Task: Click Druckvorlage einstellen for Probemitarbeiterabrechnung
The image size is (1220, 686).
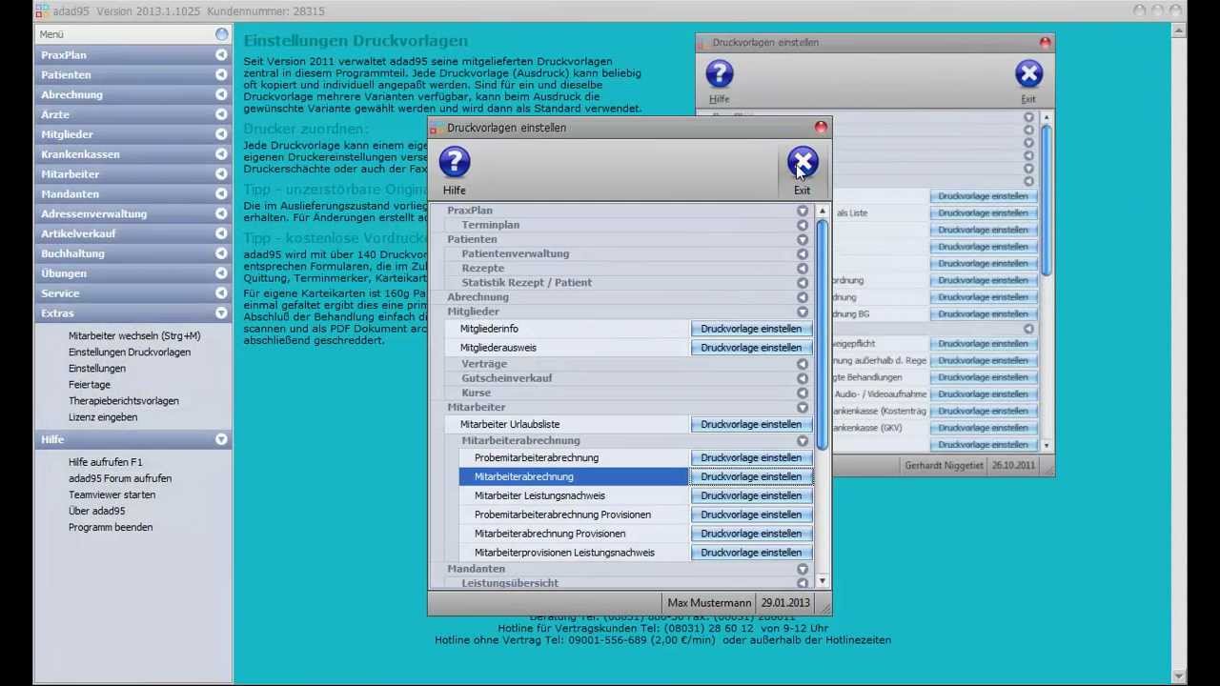Action: coord(751,457)
